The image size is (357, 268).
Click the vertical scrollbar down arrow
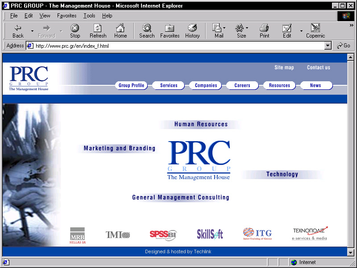click(350, 252)
